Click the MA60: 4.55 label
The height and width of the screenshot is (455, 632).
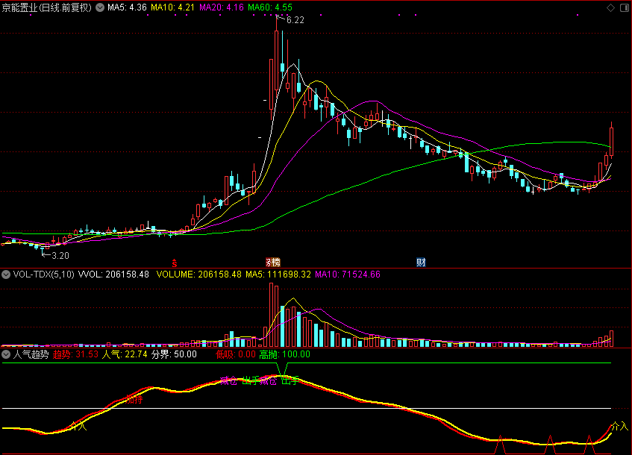[270, 7]
